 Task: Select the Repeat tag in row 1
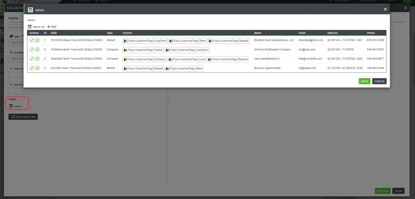228,41
